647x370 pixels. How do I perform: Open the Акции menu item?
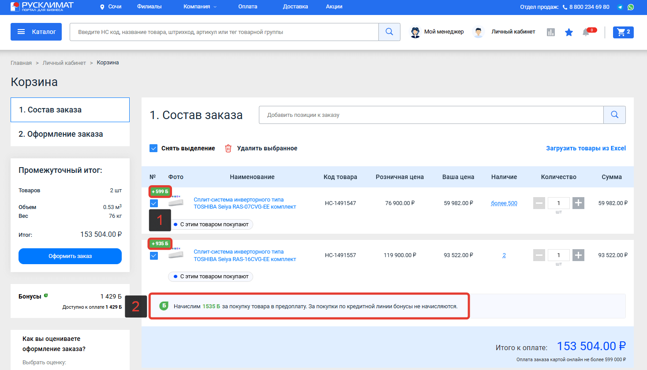[x=334, y=7]
